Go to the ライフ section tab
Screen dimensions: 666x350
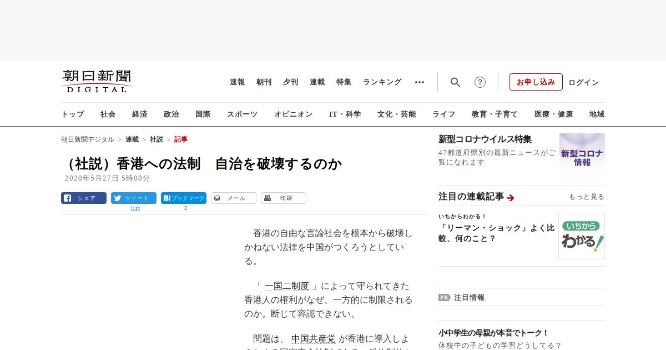click(x=444, y=114)
